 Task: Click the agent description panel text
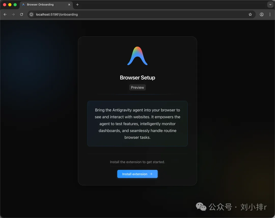(x=137, y=124)
